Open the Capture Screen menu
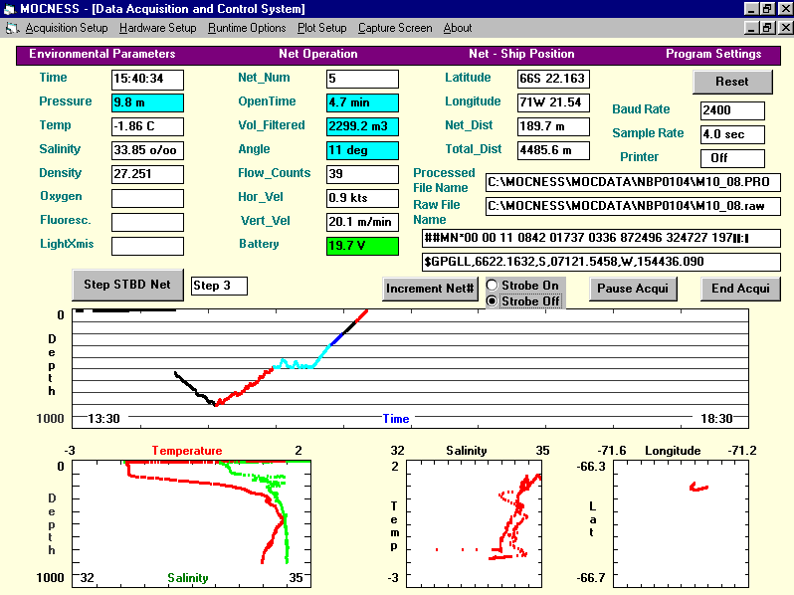Image resolution: width=794 pixels, height=595 pixels. tap(395, 28)
